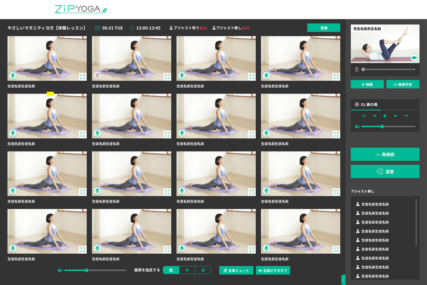Image resolution: width=427 pixels, height=285 pixels.
Task: Click the 退室 leave room button
Action: tap(385, 171)
